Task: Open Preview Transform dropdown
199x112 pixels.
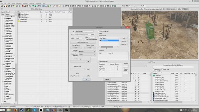Action: click(x=87, y=51)
